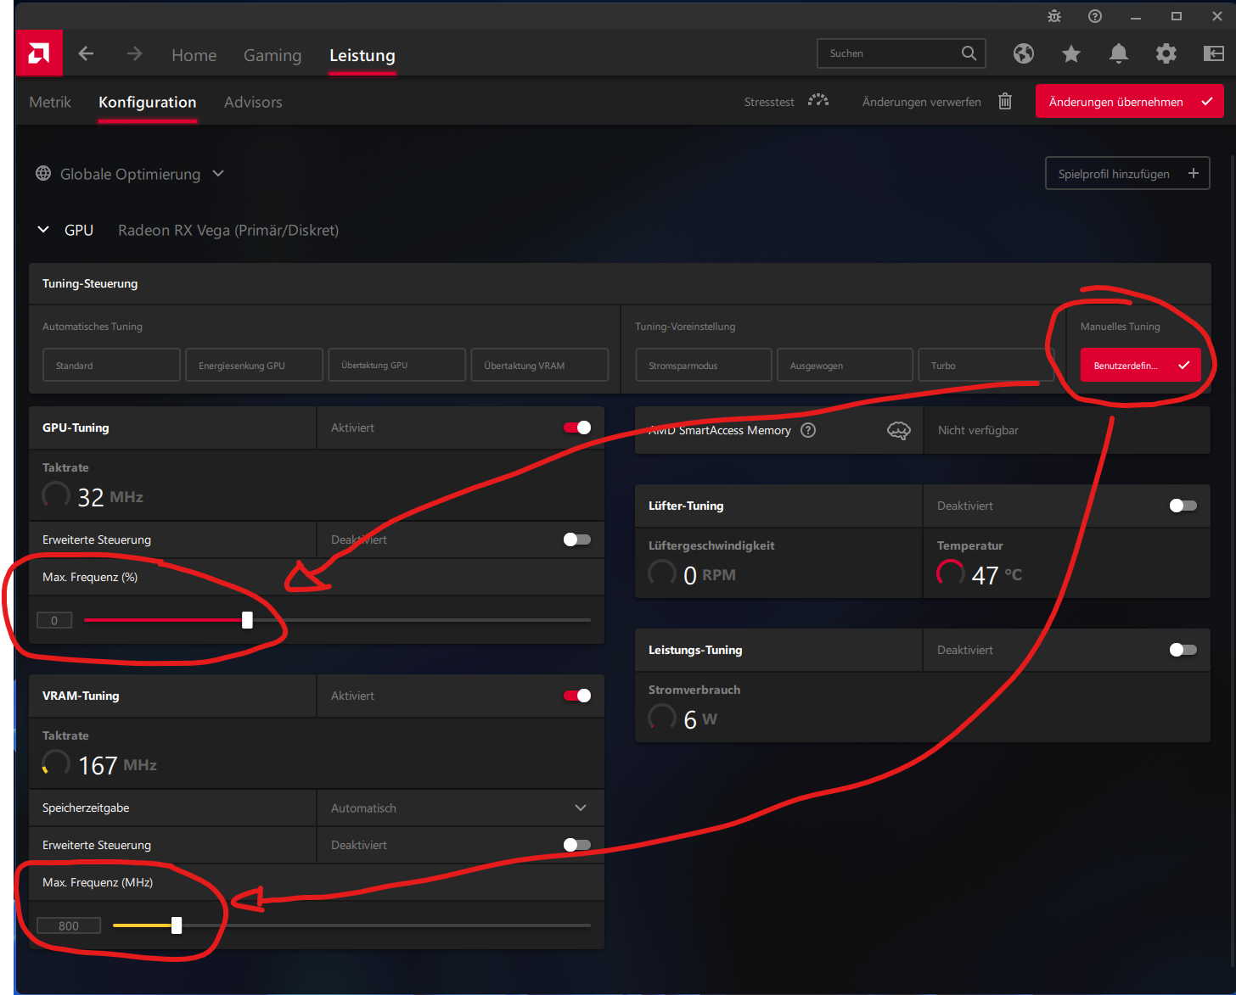Click the GPU max frequency value field
Screen dimensions: 1236x995
tap(54, 620)
